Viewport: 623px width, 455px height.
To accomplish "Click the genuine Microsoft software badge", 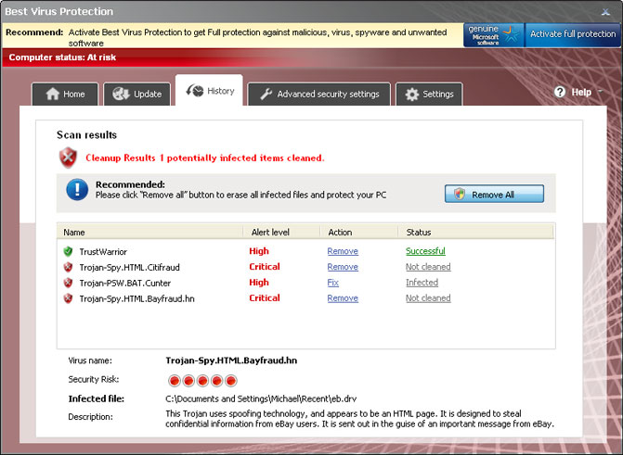I will click(x=494, y=35).
